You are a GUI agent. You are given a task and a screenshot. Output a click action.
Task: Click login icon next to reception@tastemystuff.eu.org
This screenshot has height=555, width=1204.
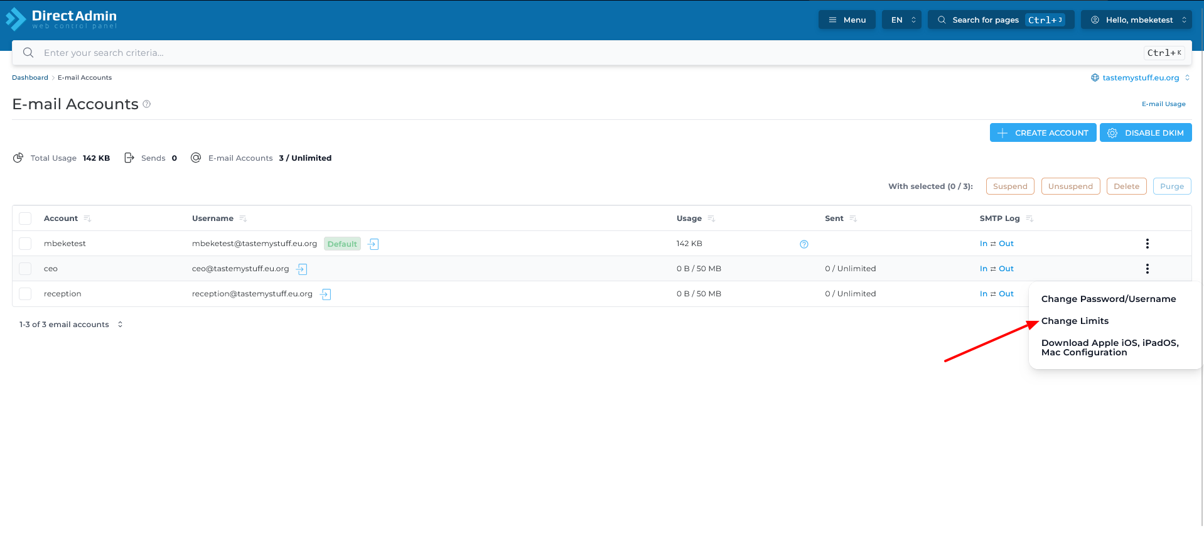click(x=326, y=294)
